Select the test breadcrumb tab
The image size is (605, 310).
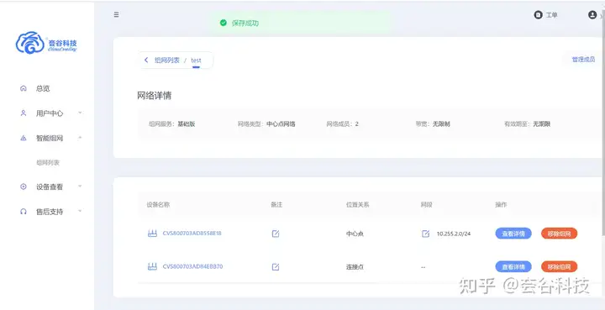coord(196,60)
